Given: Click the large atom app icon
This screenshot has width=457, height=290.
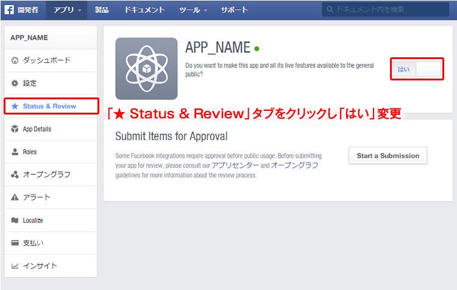Looking at the screenshot, I should tap(146, 68).
